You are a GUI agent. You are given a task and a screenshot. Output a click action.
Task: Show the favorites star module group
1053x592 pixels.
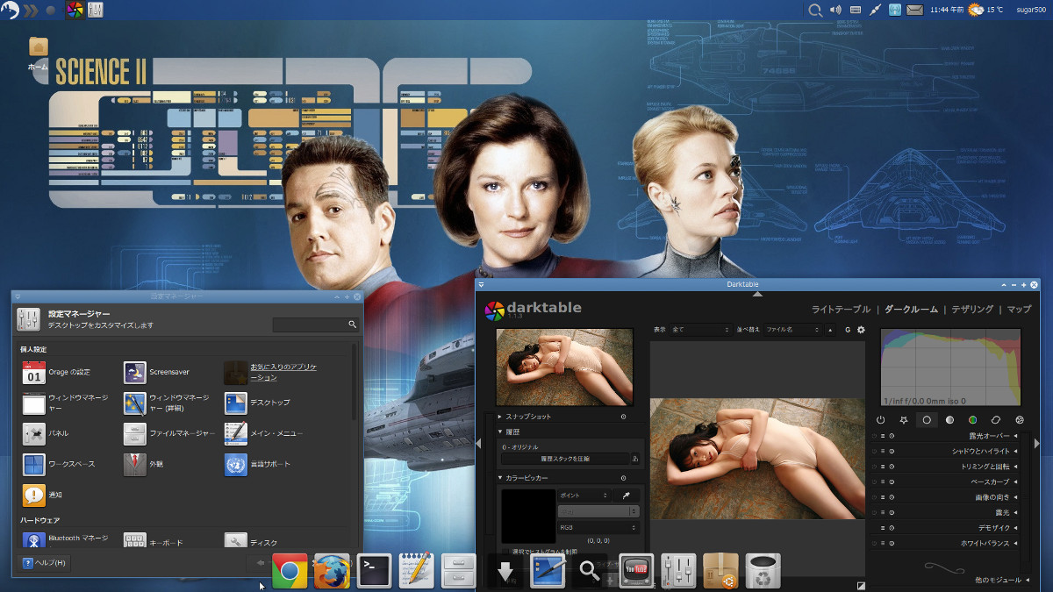[x=903, y=420]
